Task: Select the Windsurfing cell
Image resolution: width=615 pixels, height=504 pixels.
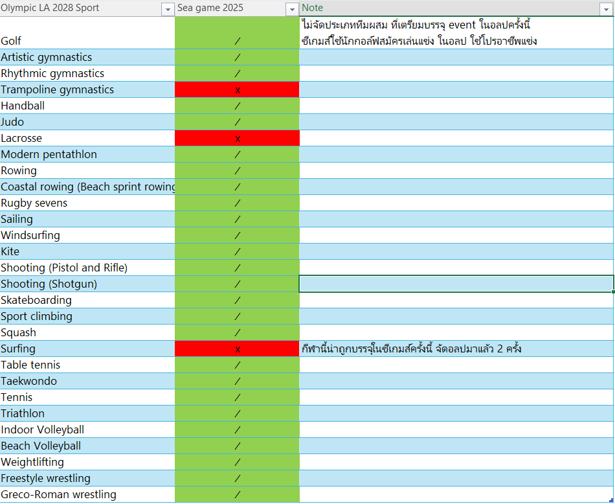Action: 87,236
